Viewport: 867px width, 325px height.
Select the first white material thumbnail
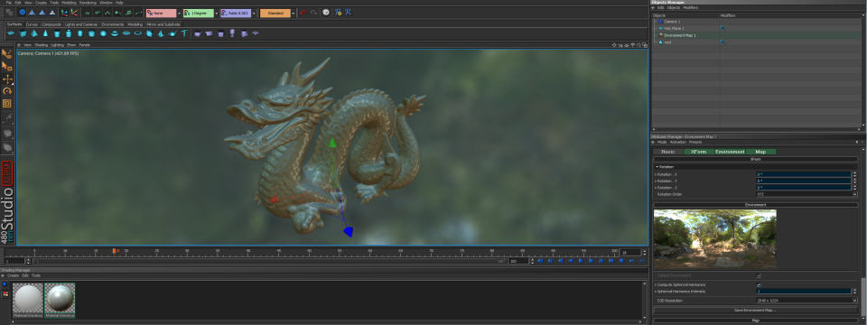(x=28, y=300)
